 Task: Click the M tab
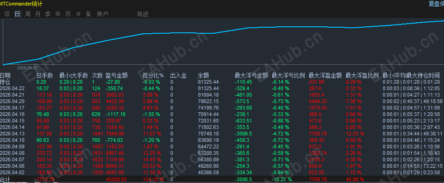click(78, 14)
